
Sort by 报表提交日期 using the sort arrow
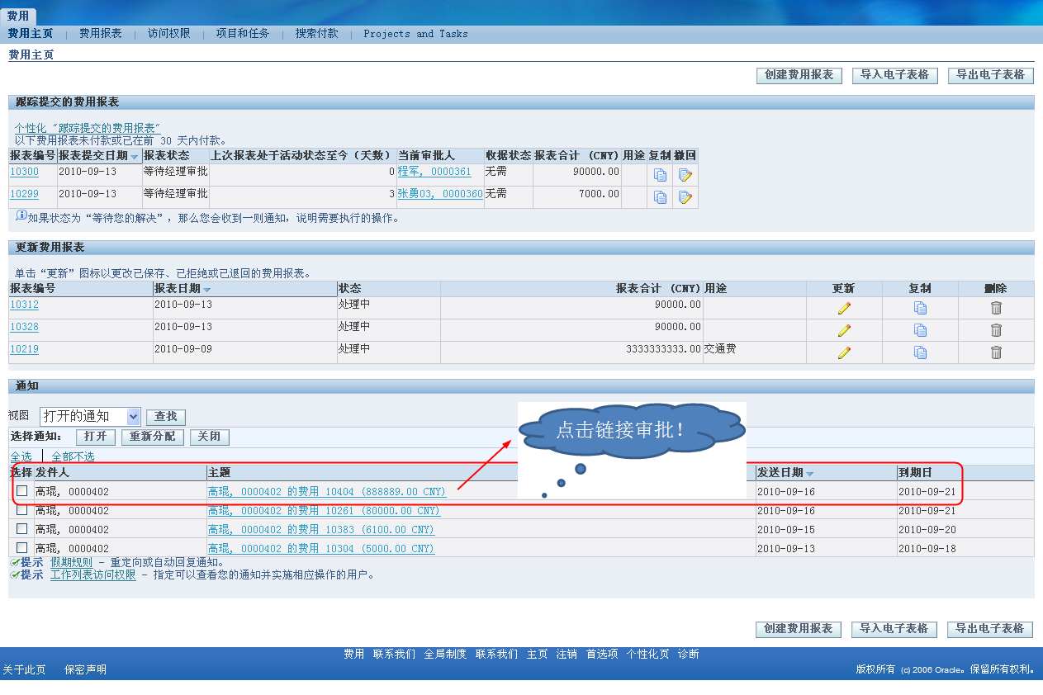coord(135,157)
